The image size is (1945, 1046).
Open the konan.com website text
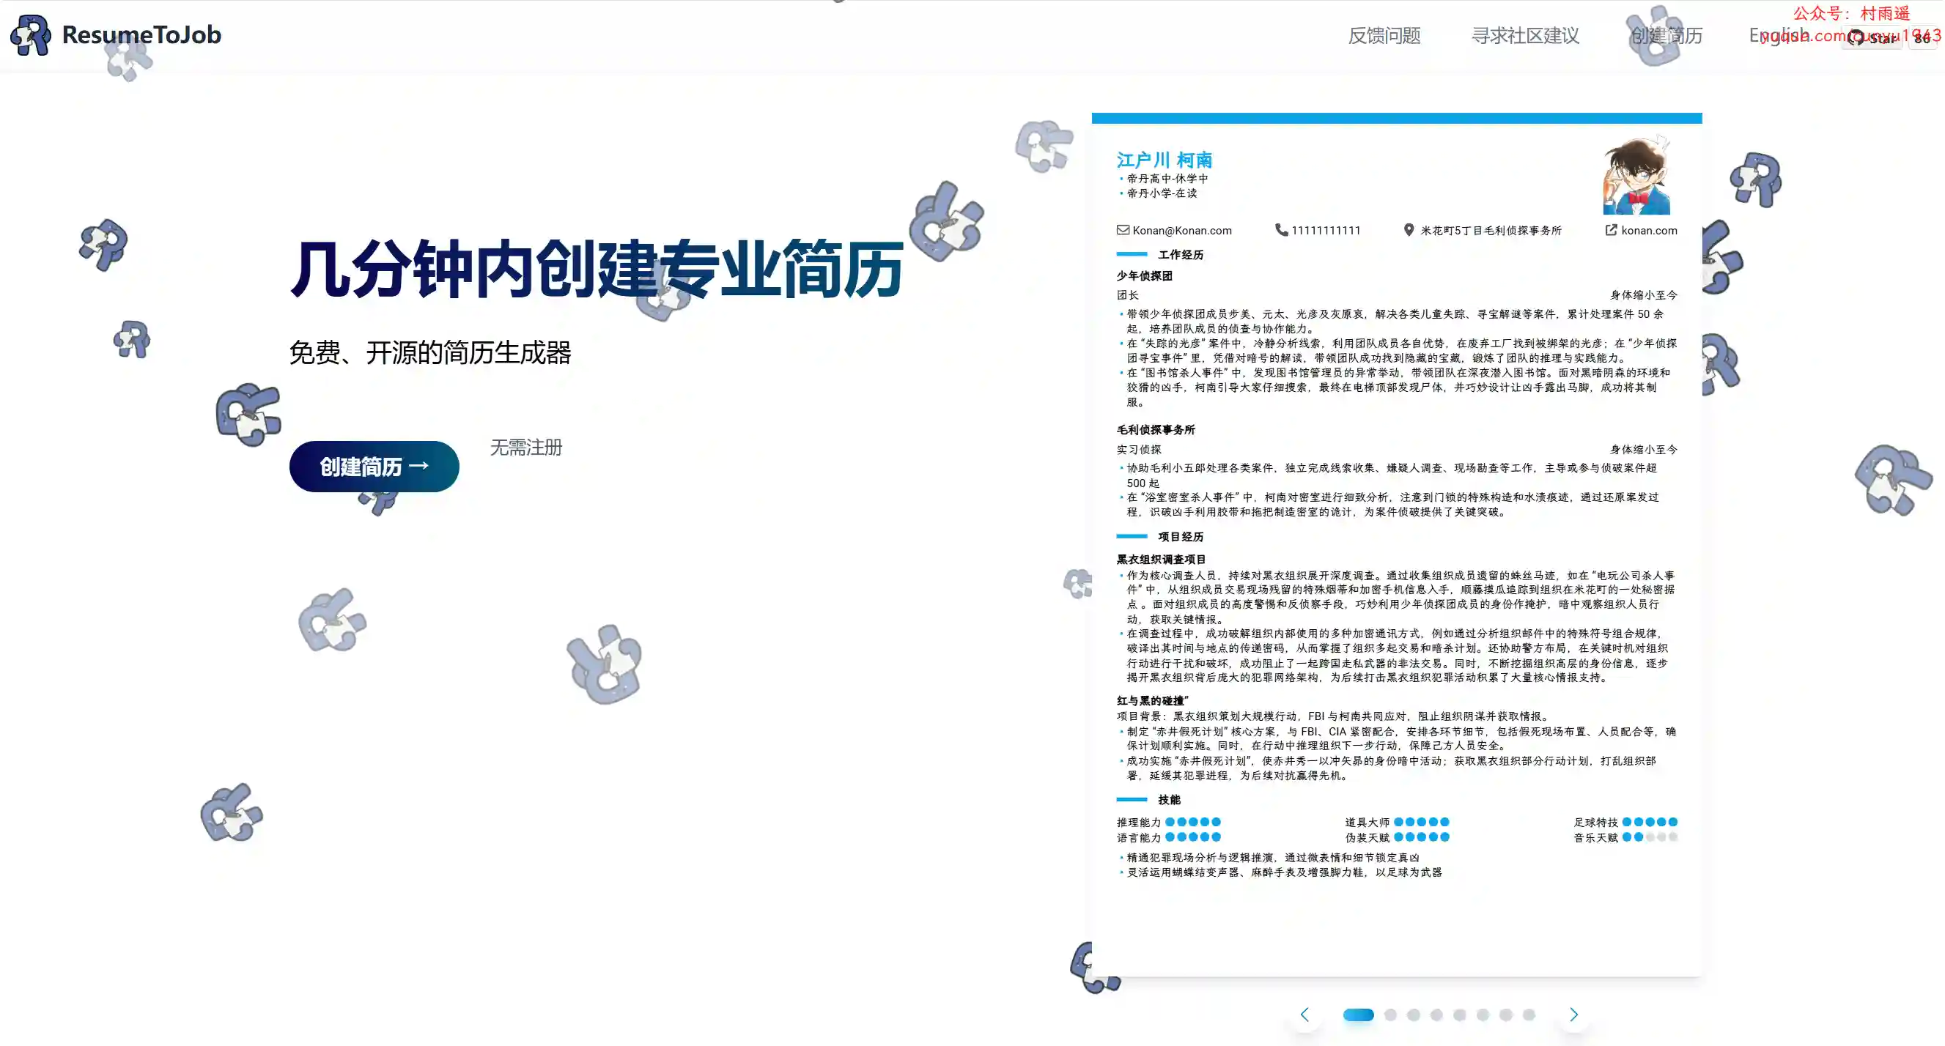(1649, 230)
